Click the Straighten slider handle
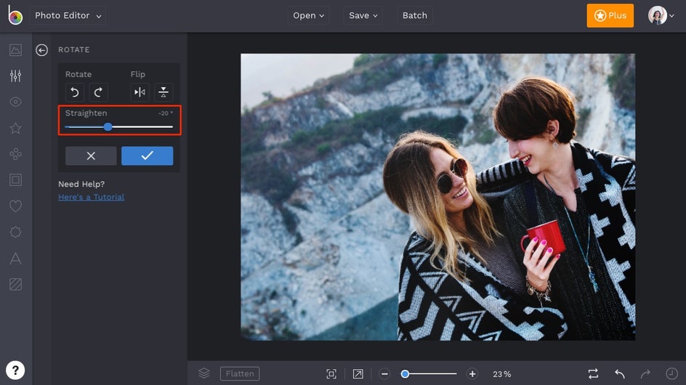 coord(108,127)
